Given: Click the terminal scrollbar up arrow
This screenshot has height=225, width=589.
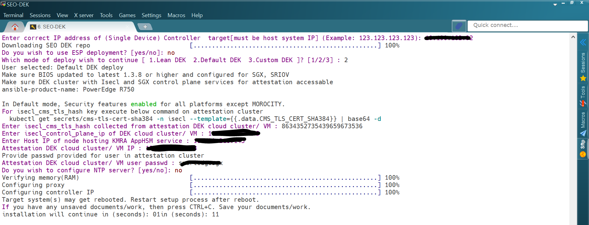Looking at the screenshot, I should (573, 37).
